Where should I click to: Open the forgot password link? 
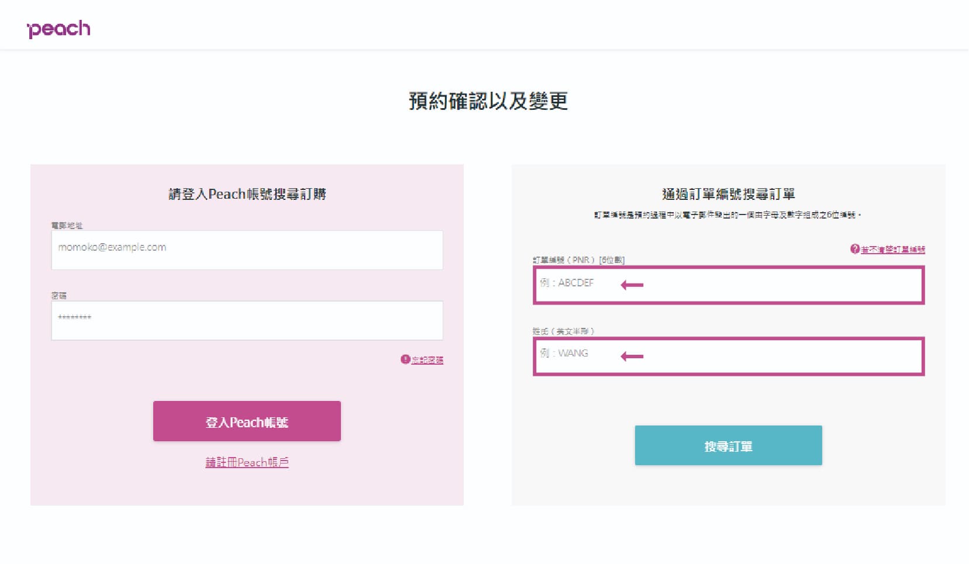click(x=427, y=360)
